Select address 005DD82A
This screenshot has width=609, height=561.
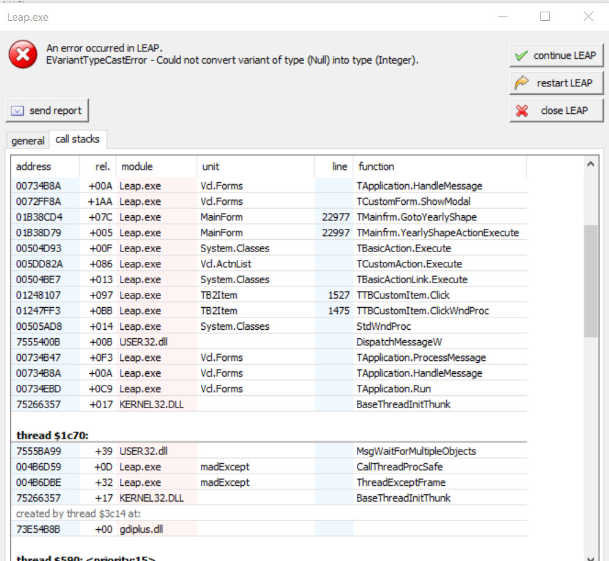pos(39,264)
